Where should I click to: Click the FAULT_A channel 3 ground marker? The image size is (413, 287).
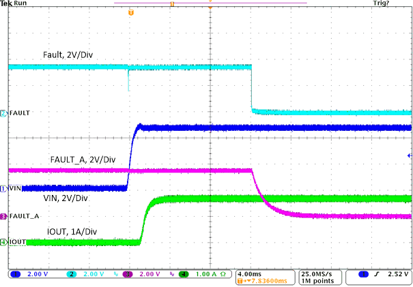coord(3,216)
